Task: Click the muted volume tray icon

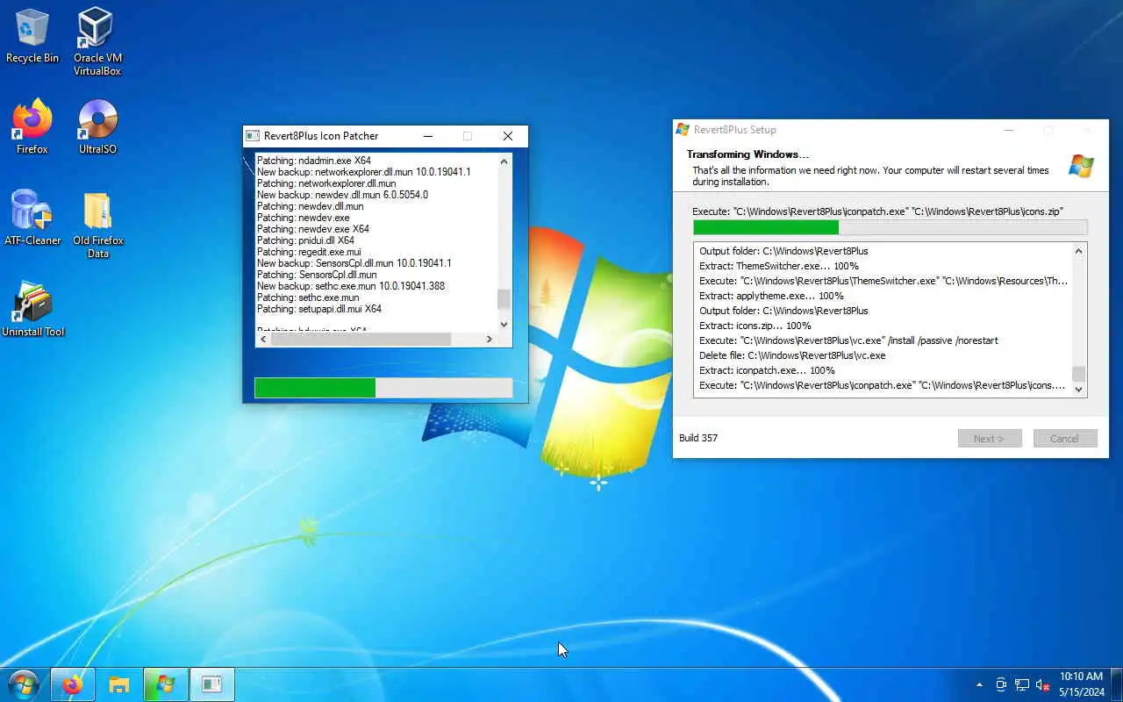Action: (1043, 684)
